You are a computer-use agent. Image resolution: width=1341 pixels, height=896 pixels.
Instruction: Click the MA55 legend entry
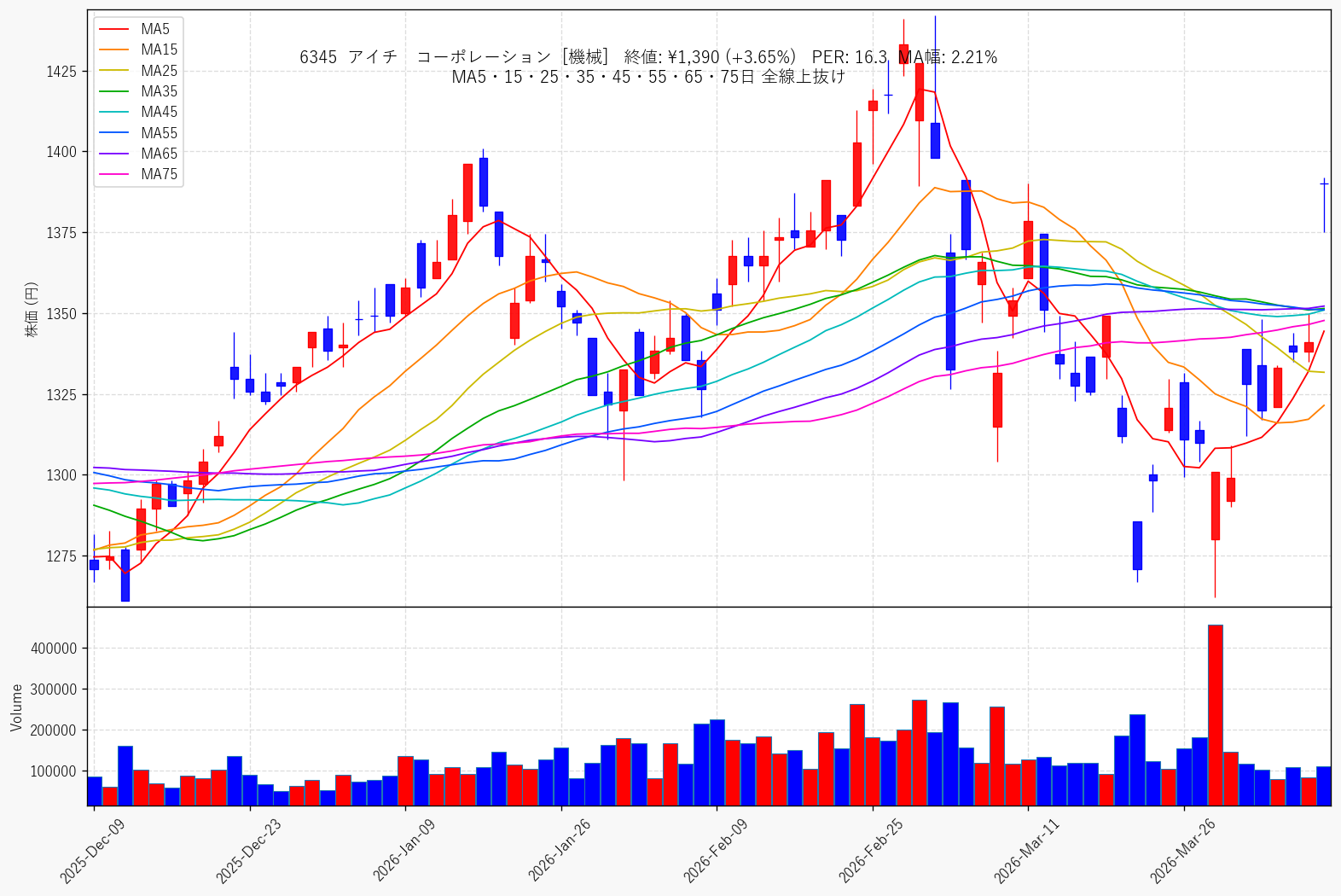138,133
